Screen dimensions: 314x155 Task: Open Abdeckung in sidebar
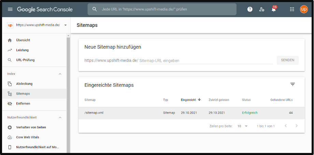click(x=24, y=84)
